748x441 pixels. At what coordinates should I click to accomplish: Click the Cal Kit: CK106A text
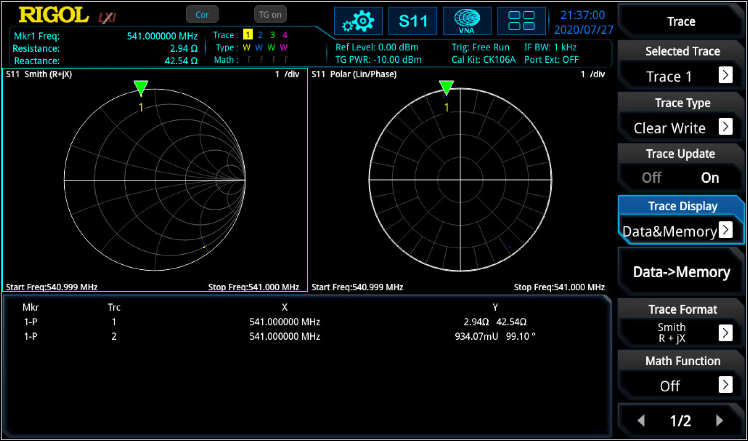click(483, 59)
